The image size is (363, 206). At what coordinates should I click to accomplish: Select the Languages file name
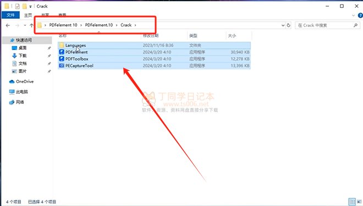[75, 45]
